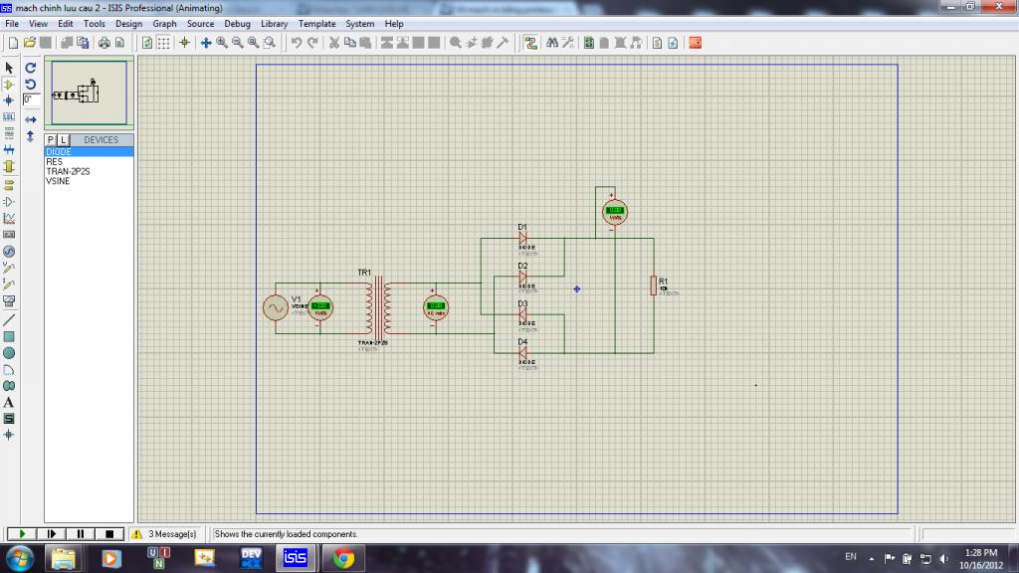Select the Junction dot tool
Screen dimensions: 1019x573
point(9,100)
